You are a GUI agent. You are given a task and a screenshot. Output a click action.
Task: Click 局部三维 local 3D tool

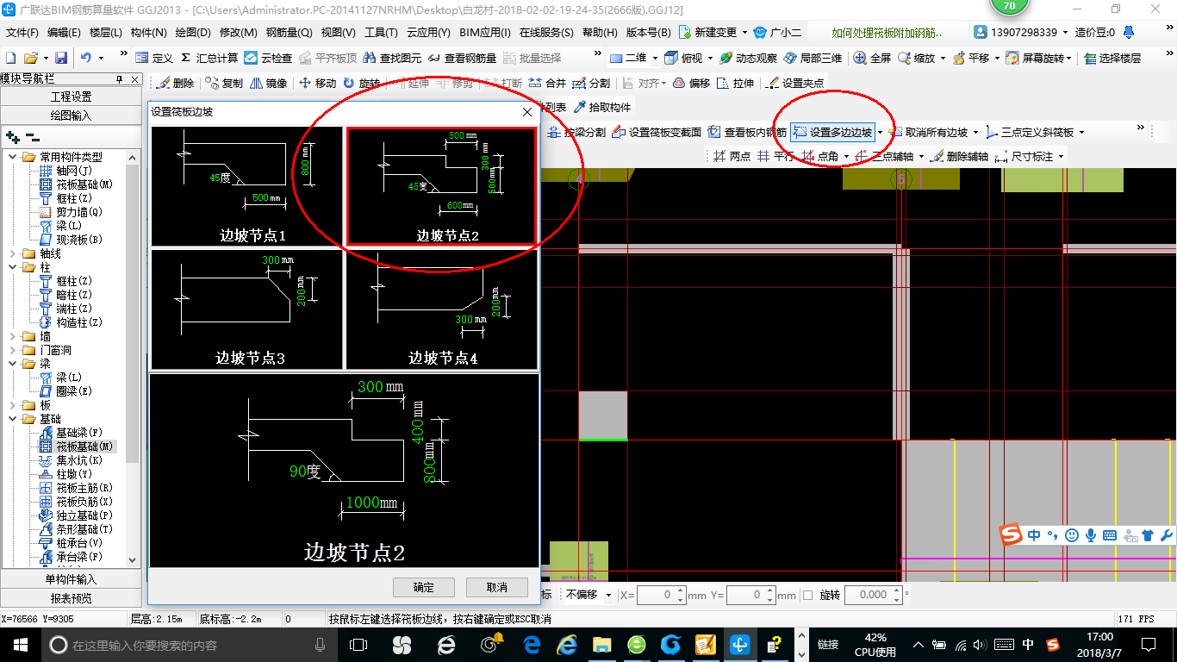click(x=813, y=58)
